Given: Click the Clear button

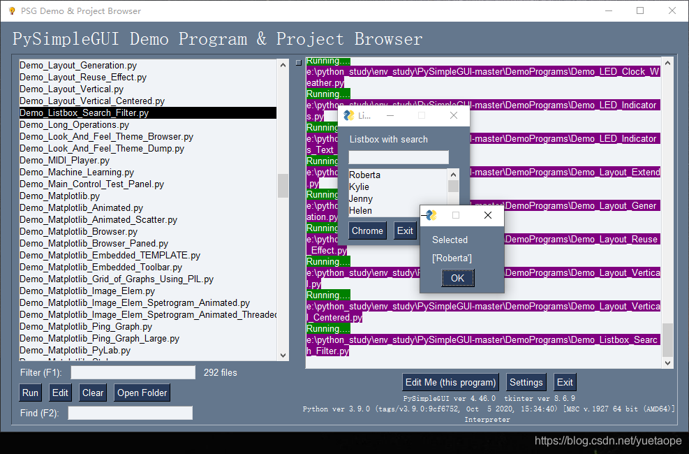Looking at the screenshot, I should [93, 393].
